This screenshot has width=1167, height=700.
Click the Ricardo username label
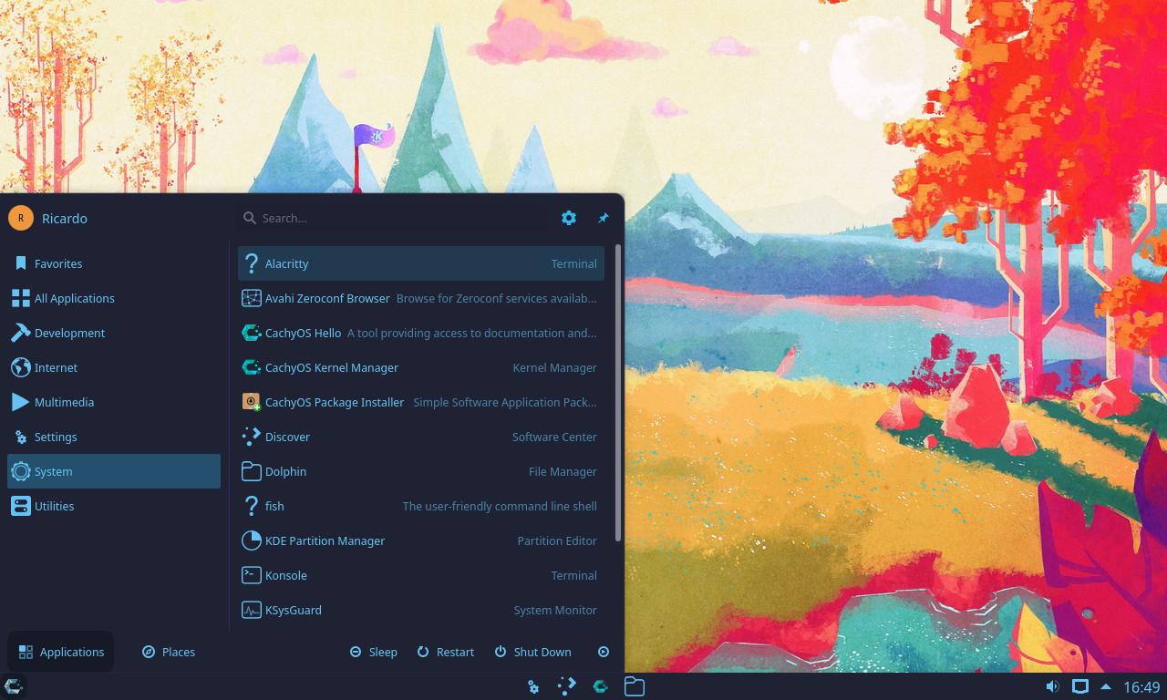click(65, 218)
